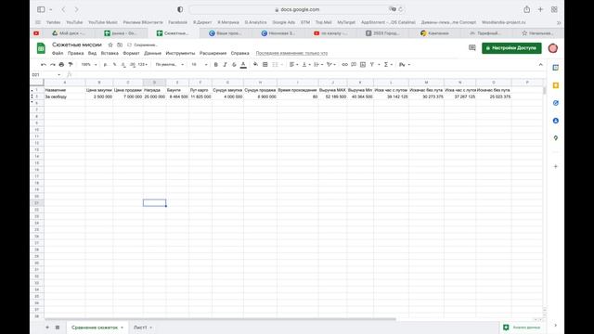Click the Google Sheets home logo

tap(41, 48)
